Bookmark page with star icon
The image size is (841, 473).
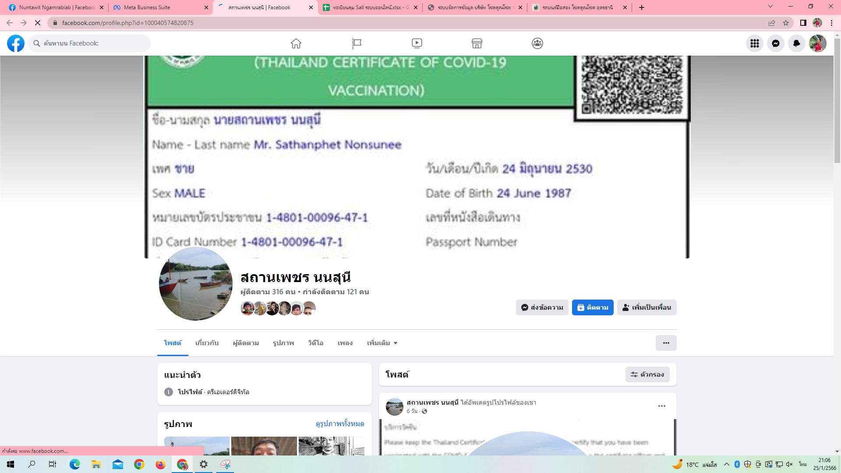click(786, 23)
